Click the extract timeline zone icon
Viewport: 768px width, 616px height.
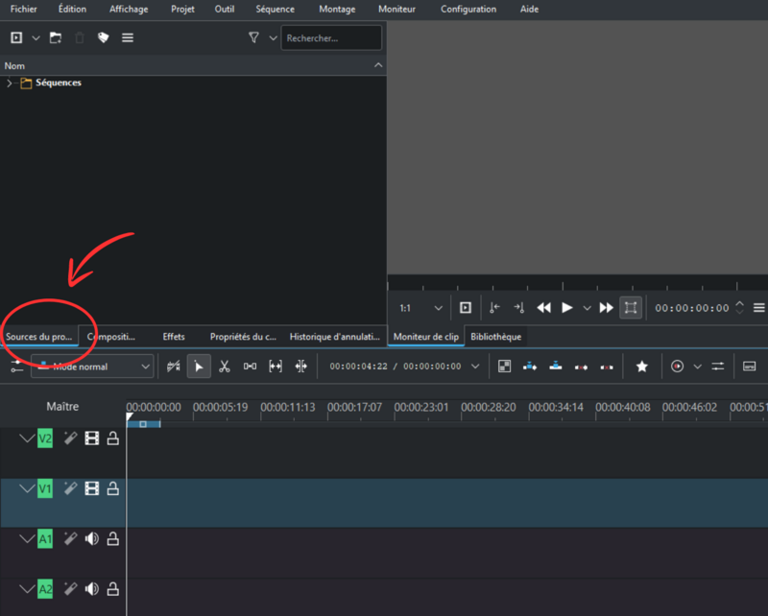coord(581,367)
